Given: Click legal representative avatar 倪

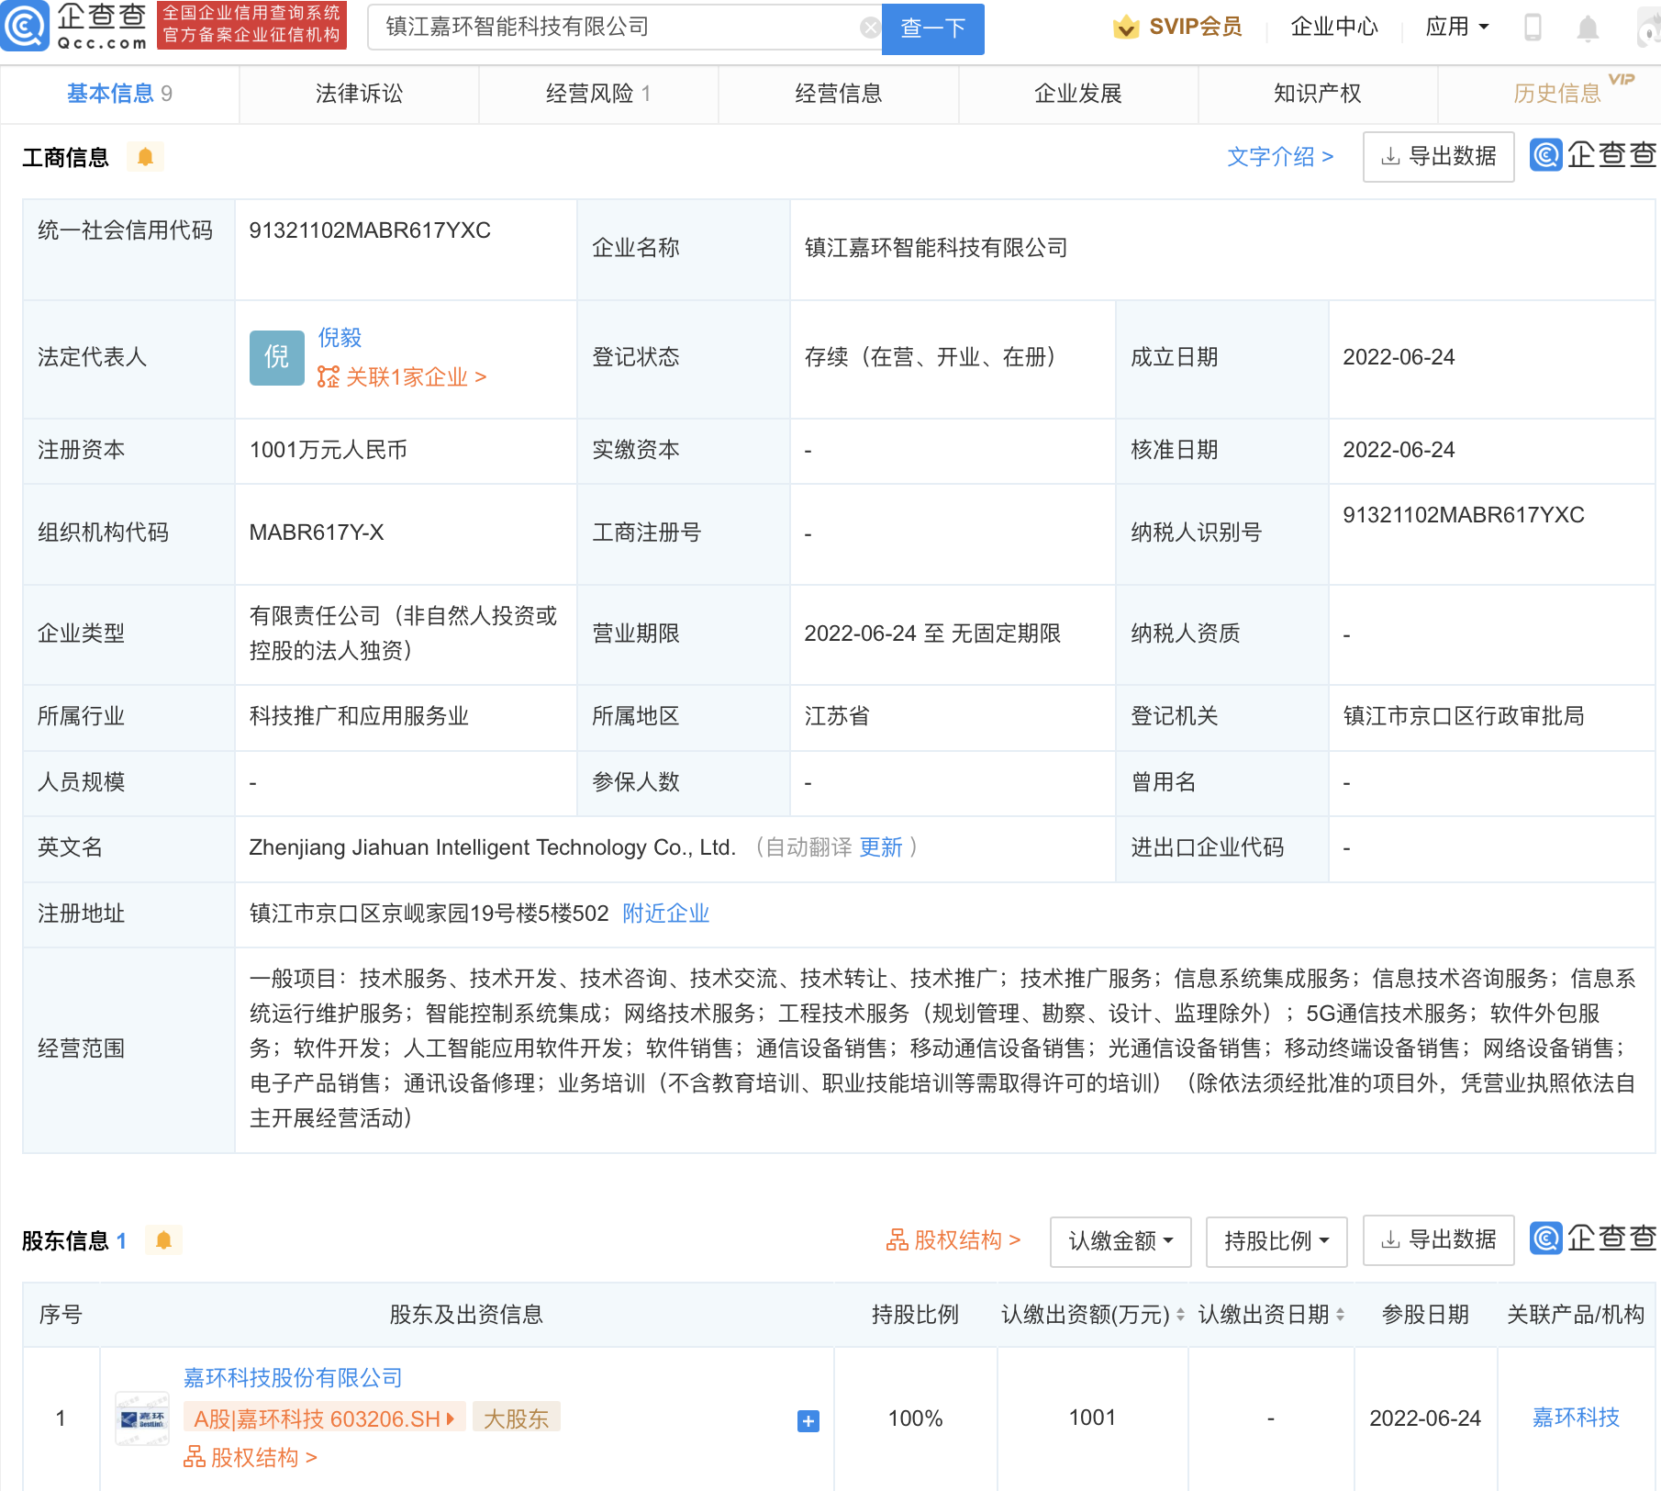Looking at the screenshot, I should click(276, 358).
